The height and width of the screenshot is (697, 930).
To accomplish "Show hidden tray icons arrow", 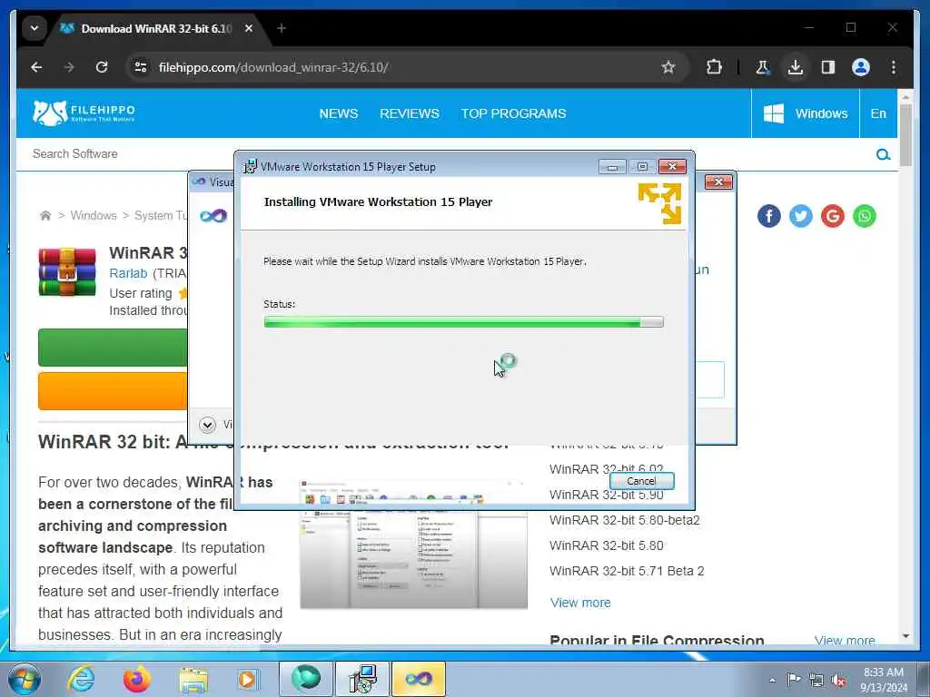I will coord(772,680).
